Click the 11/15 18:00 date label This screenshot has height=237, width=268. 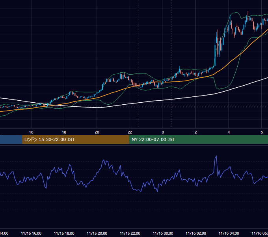point(64,233)
